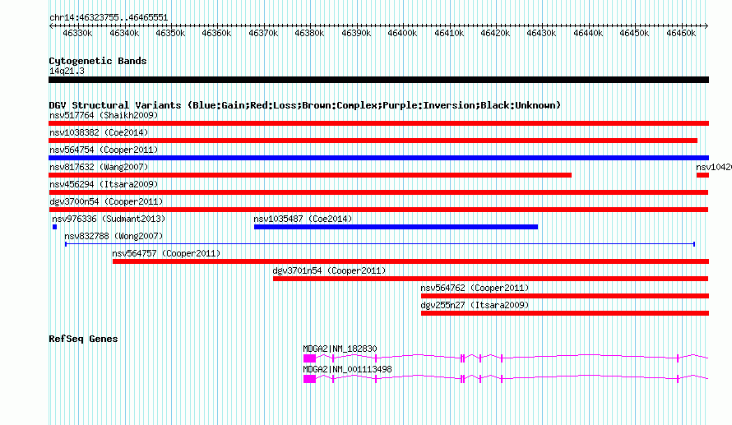
Task: Open variant nsv1035487 (Coe2014) label
Action: coord(303,219)
